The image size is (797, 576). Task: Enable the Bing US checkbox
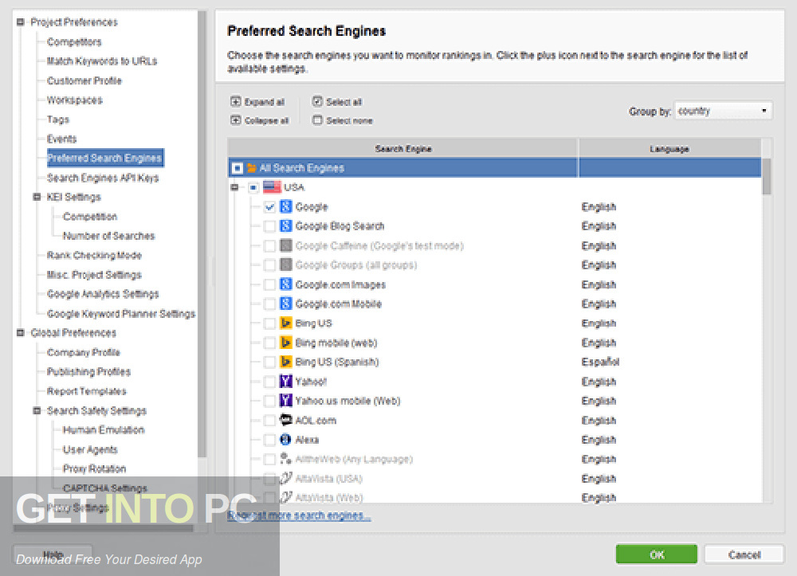point(269,323)
